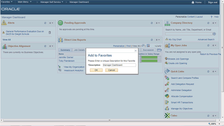This screenshot has width=224, height=126.
Task: Click Toby Flenderson's salary range bar
Action: click(150, 61)
